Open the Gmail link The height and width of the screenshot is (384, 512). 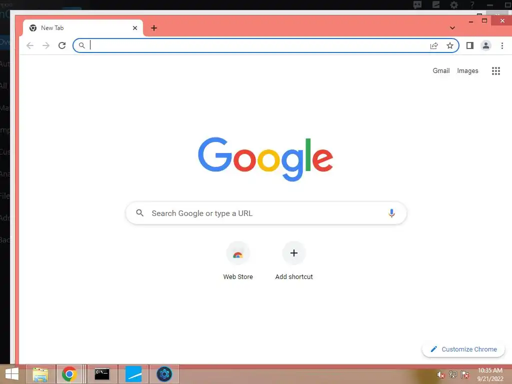click(441, 71)
